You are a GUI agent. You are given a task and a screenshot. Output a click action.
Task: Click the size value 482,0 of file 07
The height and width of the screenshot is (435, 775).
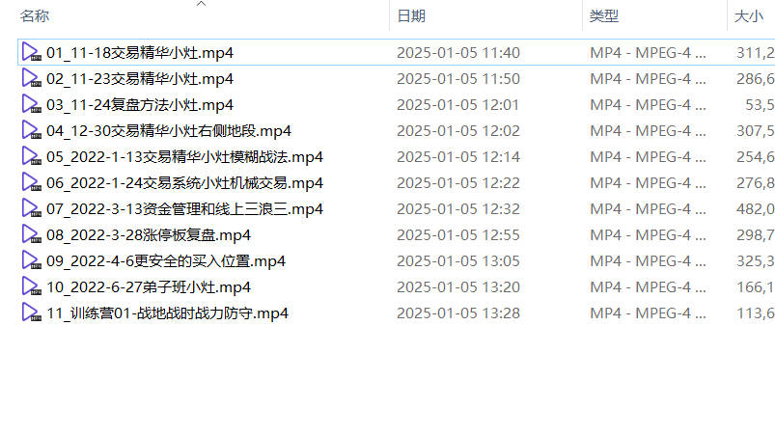(x=756, y=209)
